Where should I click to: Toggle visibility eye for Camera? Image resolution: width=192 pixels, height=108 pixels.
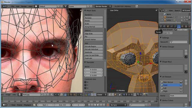(x=182, y=17)
